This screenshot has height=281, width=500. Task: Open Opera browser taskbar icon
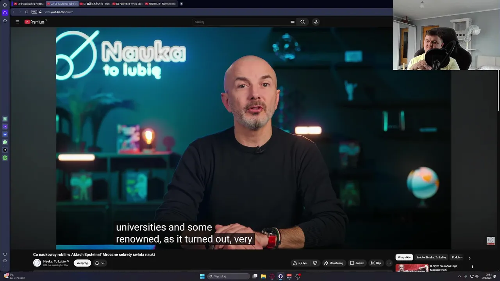click(x=280, y=276)
